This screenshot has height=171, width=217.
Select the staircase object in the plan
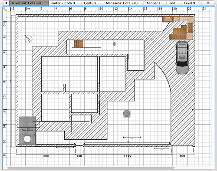(x=79, y=44)
